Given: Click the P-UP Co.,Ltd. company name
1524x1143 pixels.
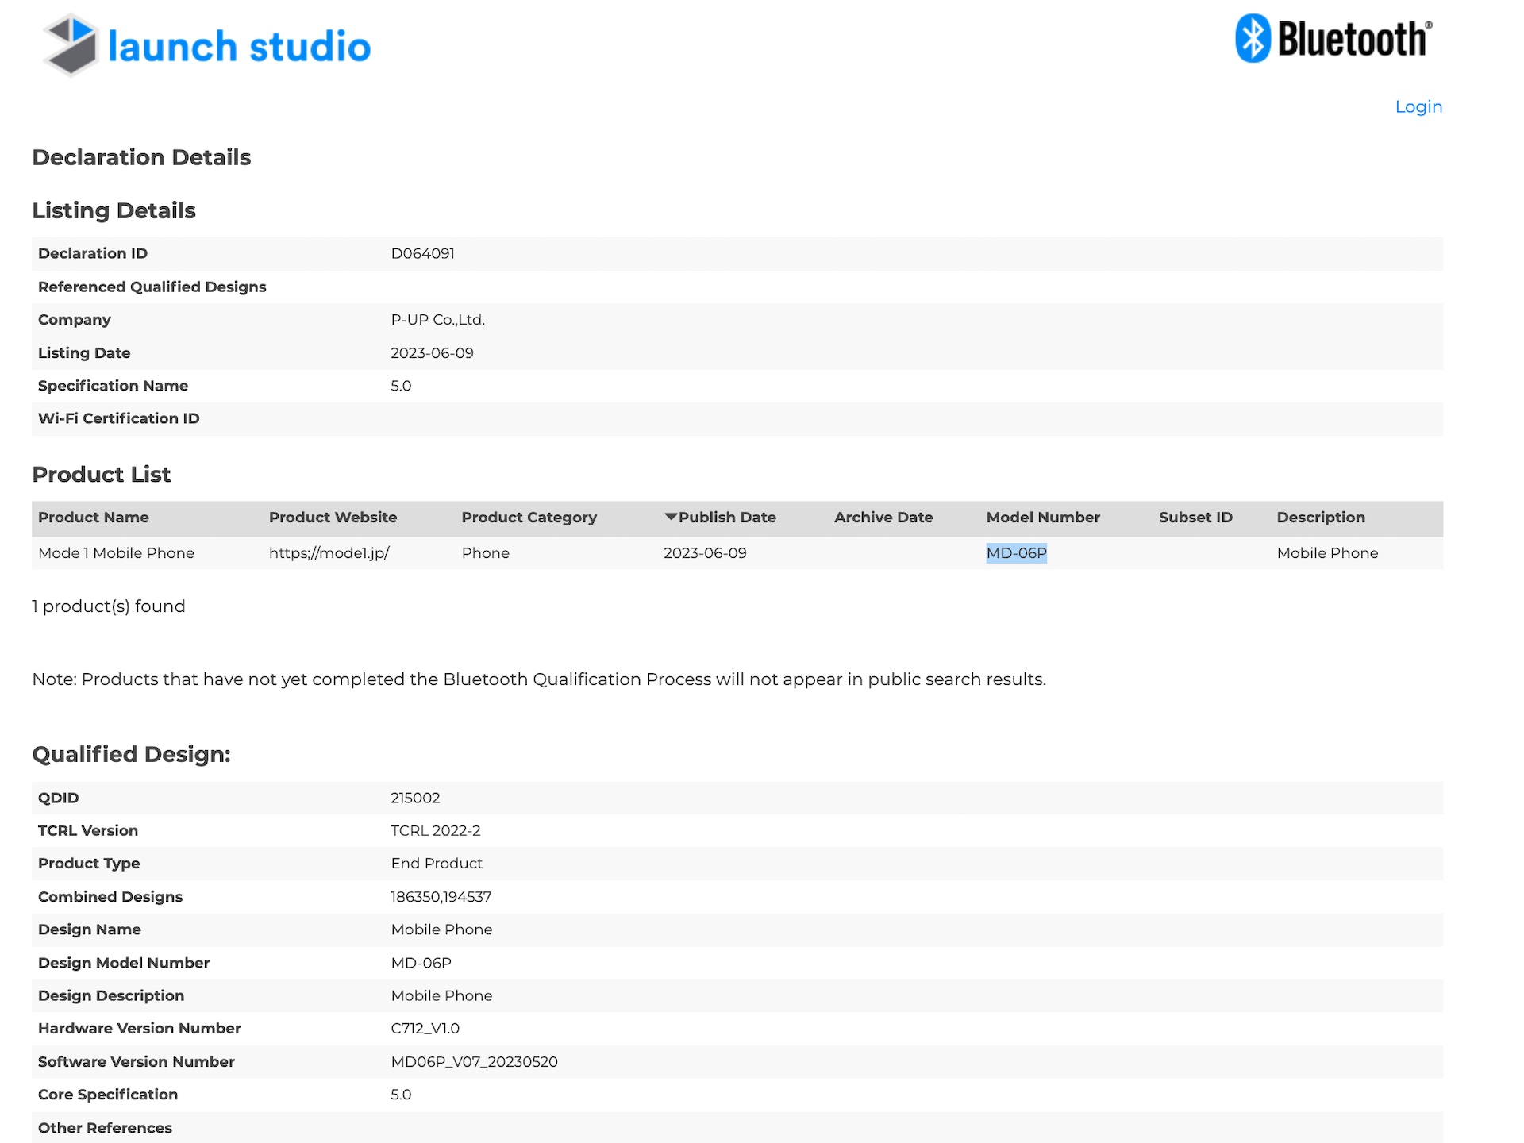Looking at the screenshot, I should tap(437, 320).
